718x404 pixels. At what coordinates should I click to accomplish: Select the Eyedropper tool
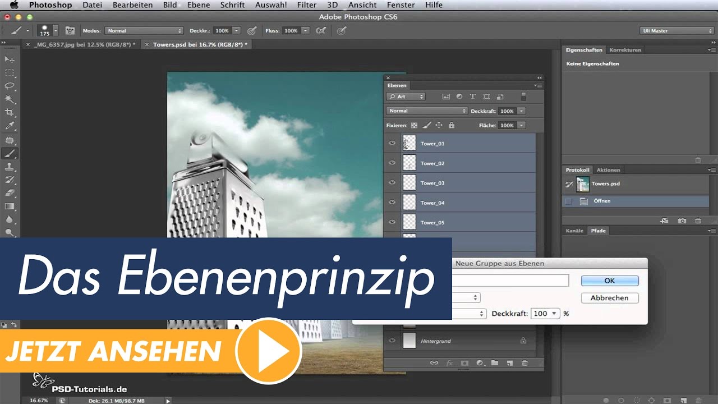[x=10, y=127]
